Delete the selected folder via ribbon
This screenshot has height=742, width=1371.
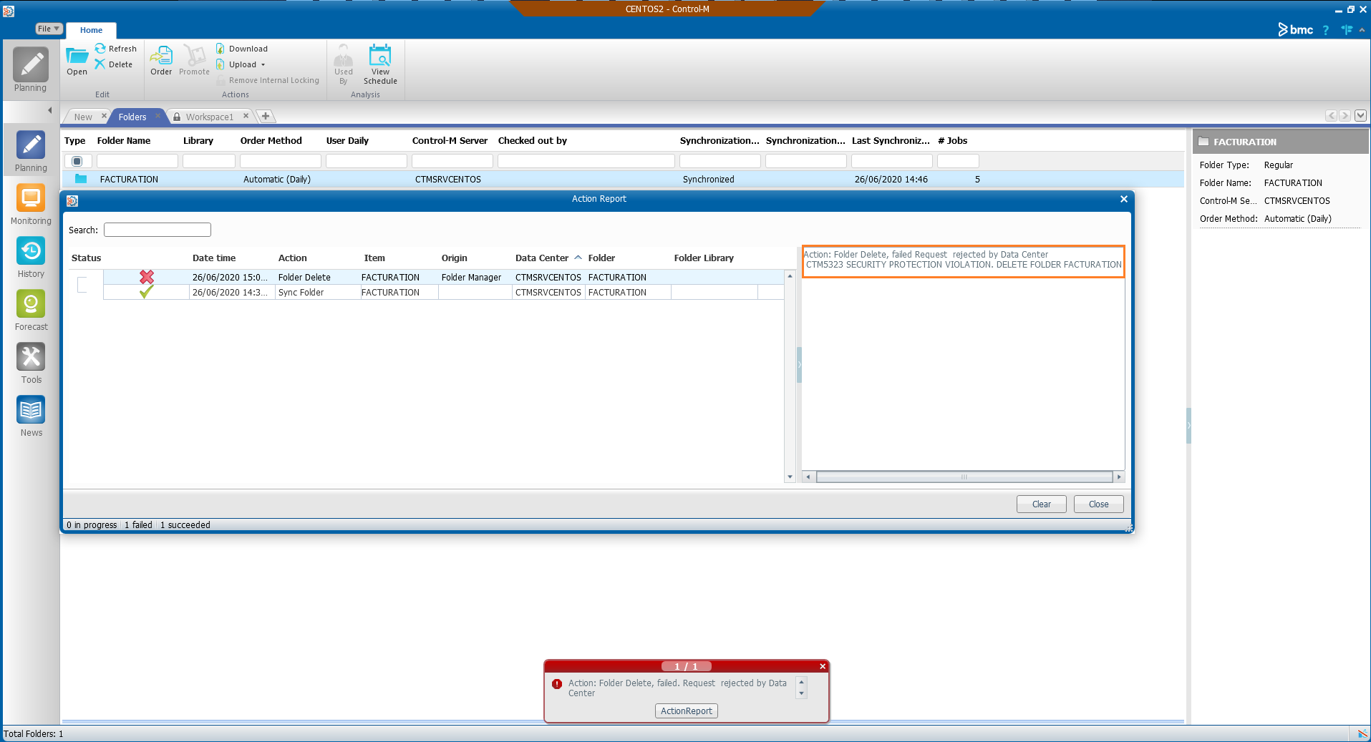pos(114,64)
